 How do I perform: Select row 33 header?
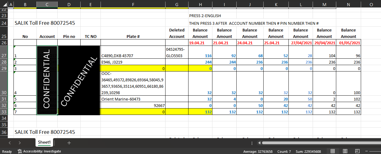tap(4, 112)
